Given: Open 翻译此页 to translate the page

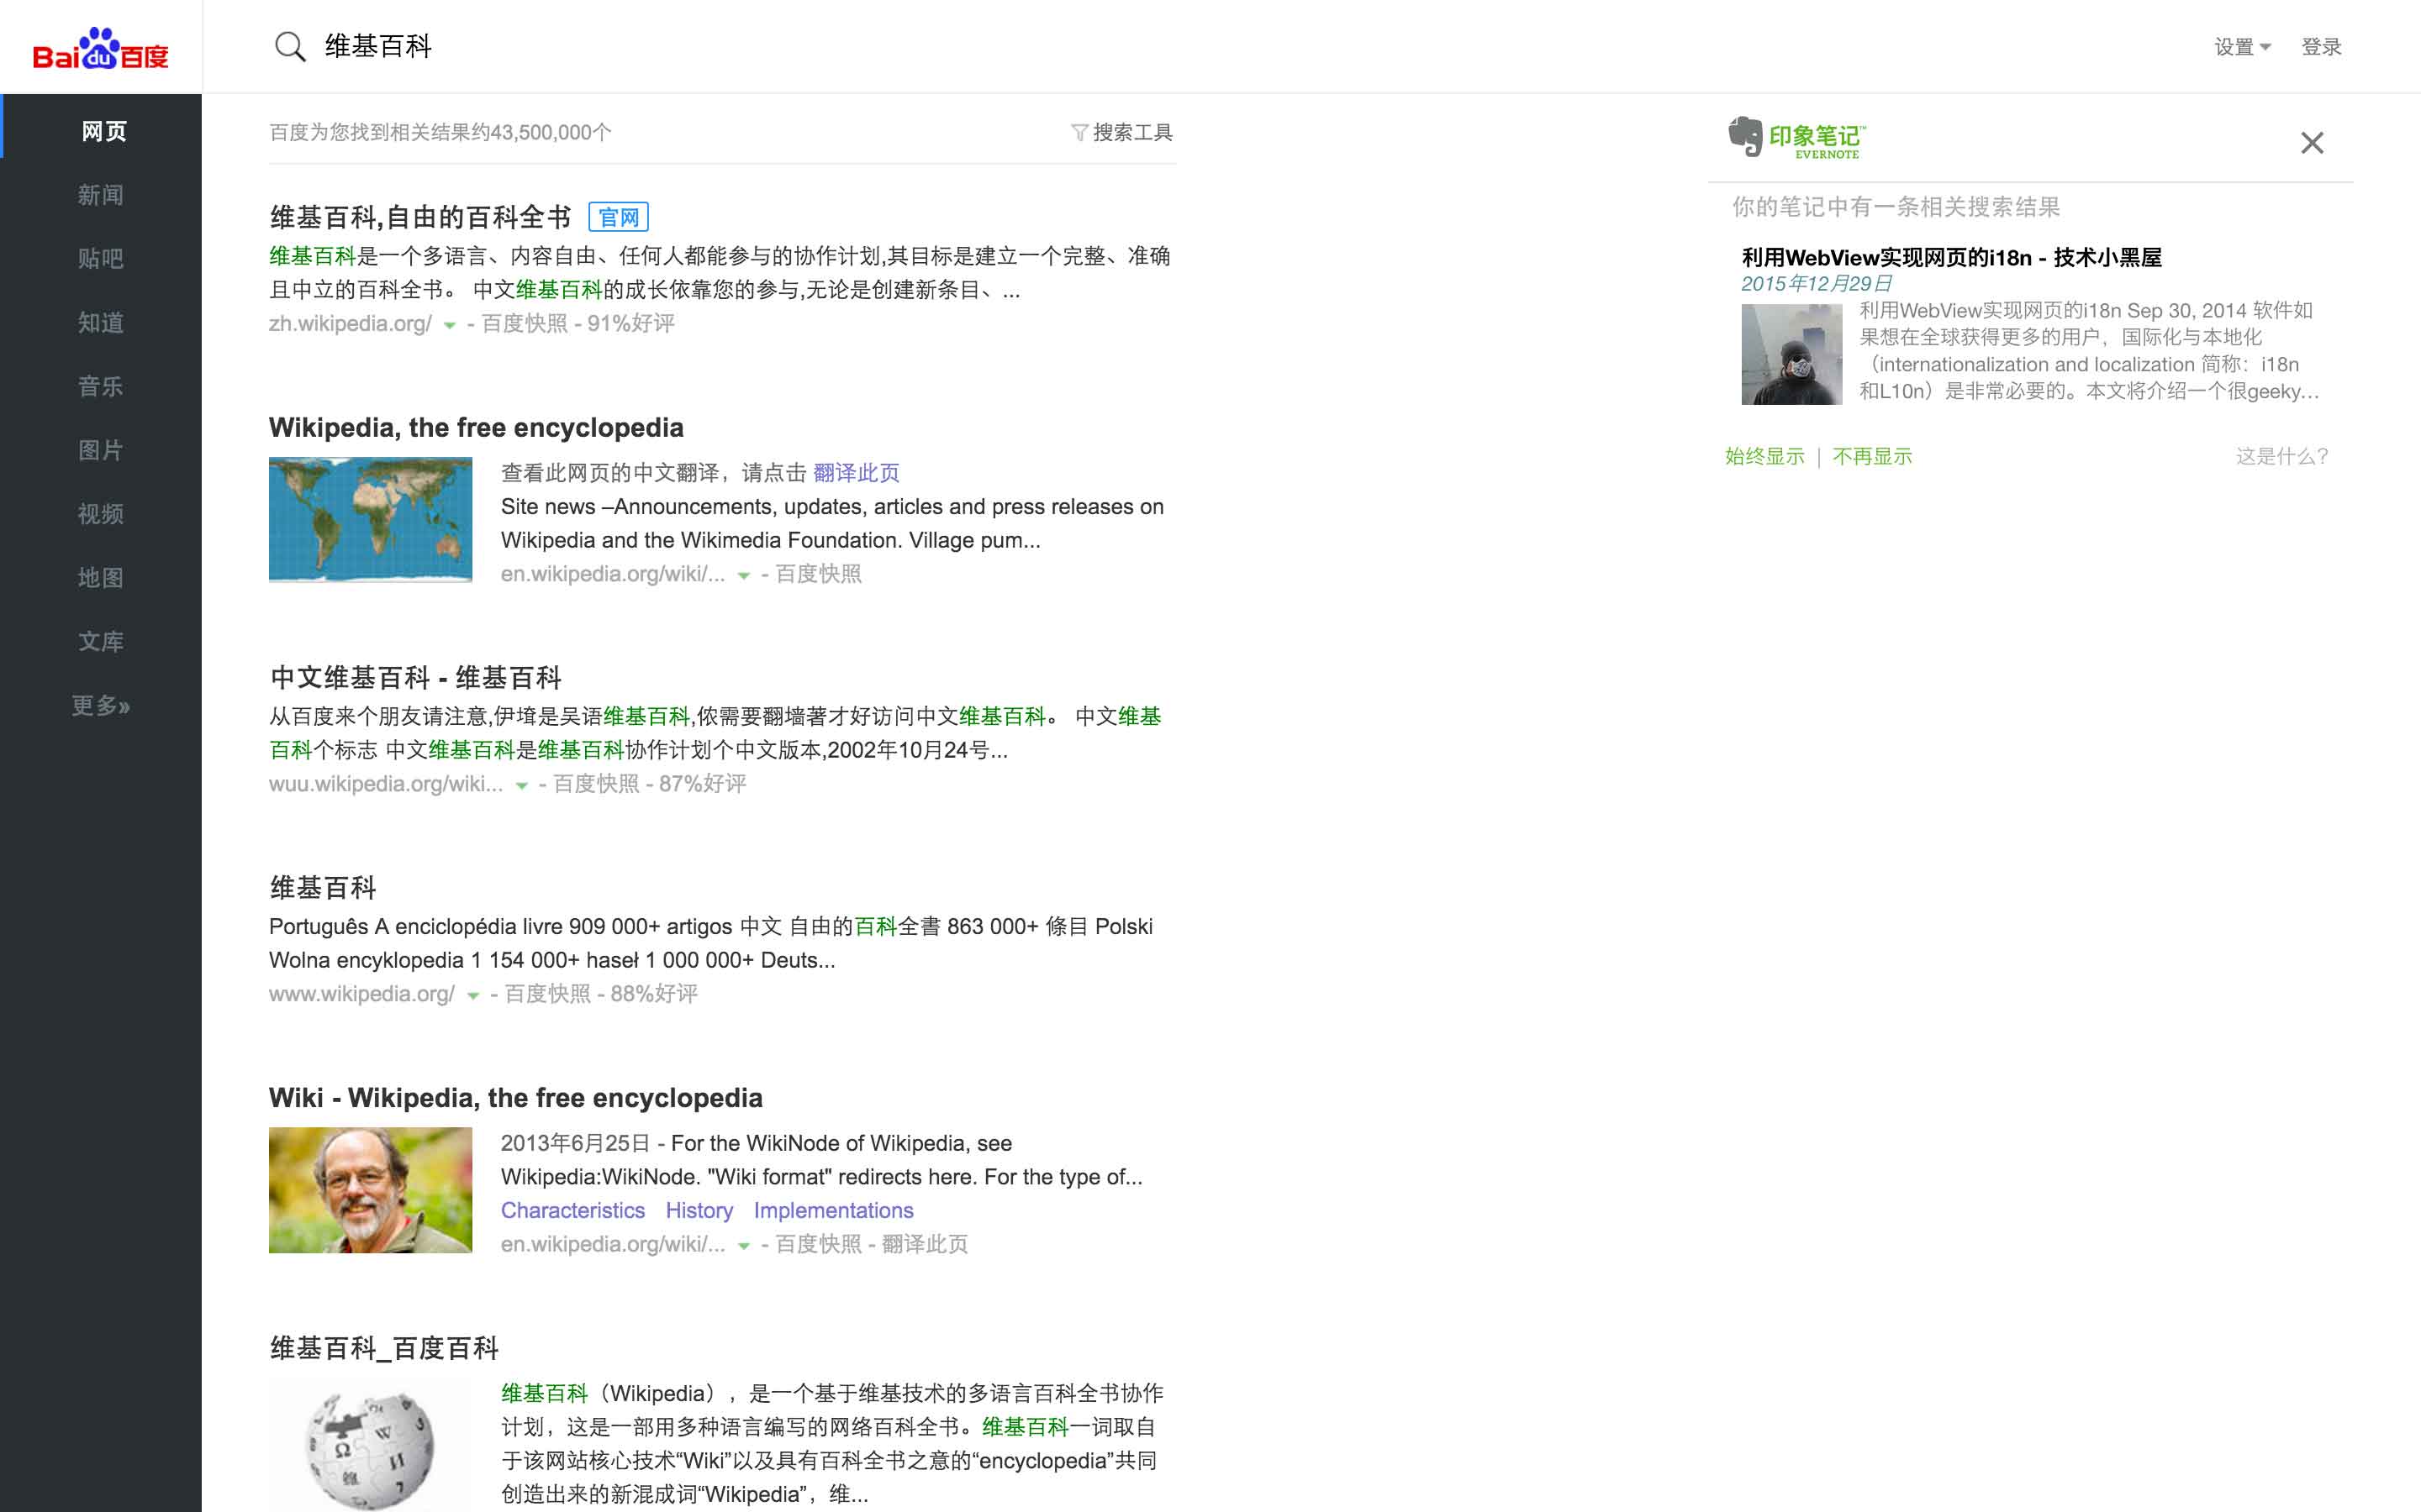Looking at the screenshot, I should 856,472.
